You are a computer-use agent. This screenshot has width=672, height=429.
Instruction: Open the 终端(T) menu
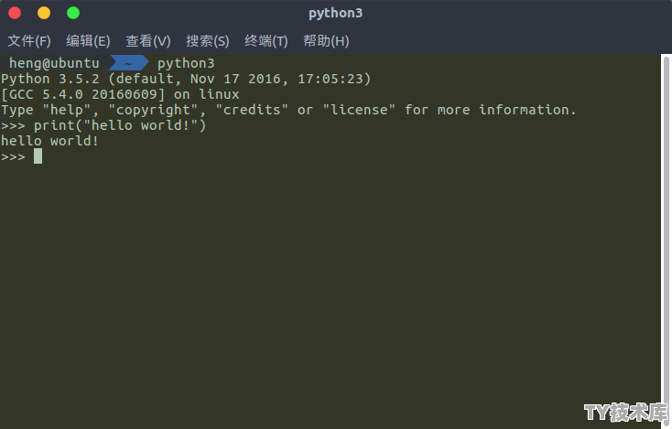click(266, 41)
